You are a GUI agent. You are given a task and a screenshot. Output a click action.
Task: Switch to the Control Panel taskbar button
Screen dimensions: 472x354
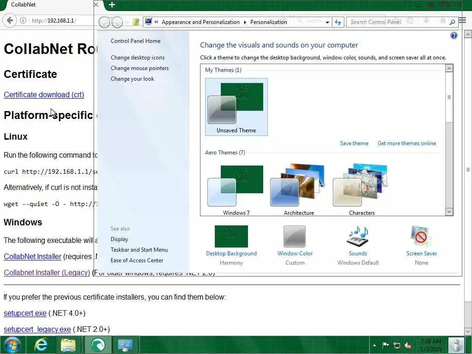[125, 345]
